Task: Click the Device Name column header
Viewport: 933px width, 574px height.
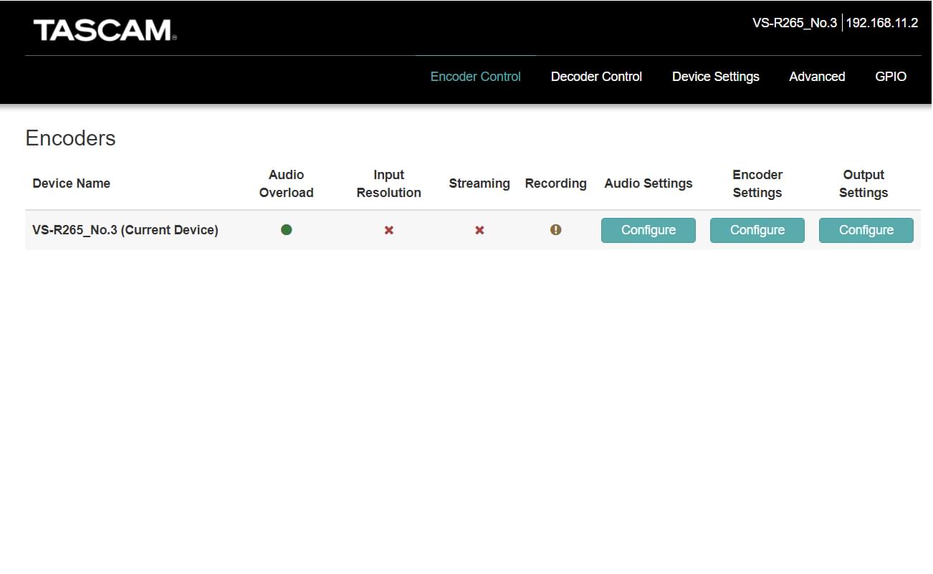Action: tap(72, 183)
